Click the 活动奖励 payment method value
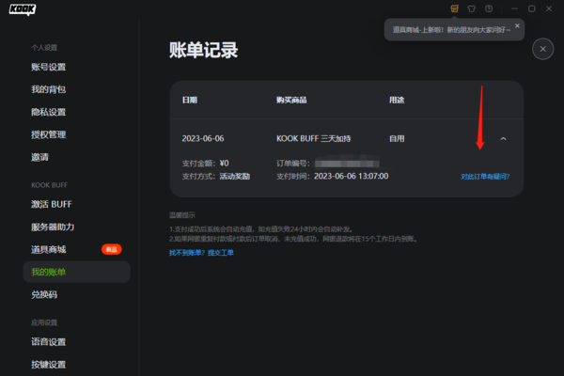Screen dimensions: 564x376 235,177
